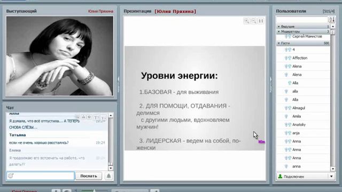Click slide line '1.БАЗОВАЯ - для выживания'
This screenshot has height=192, width=342.
179,92
